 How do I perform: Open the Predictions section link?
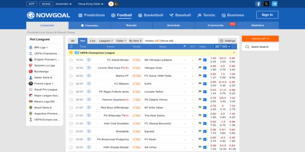pyautogui.click(x=91, y=15)
